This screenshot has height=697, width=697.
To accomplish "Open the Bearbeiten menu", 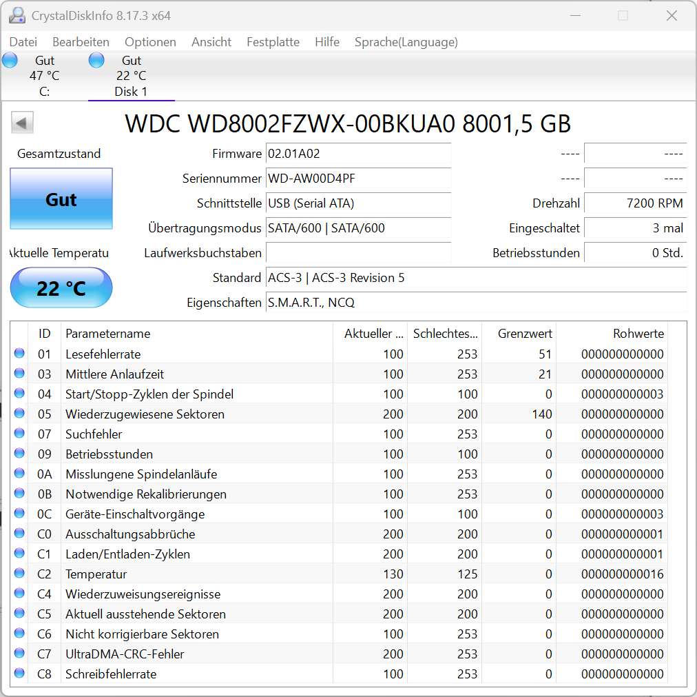I will click(x=81, y=42).
